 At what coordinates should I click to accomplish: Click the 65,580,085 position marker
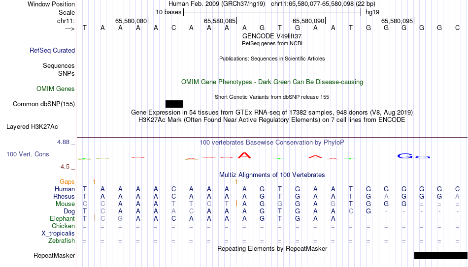[220, 21]
